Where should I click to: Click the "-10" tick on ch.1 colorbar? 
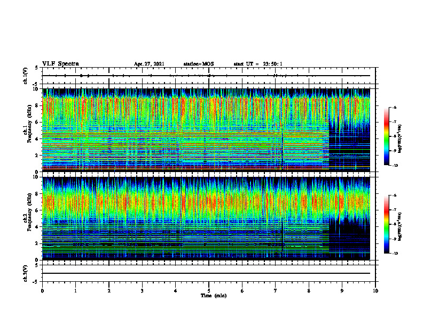[x=395, y=166]
